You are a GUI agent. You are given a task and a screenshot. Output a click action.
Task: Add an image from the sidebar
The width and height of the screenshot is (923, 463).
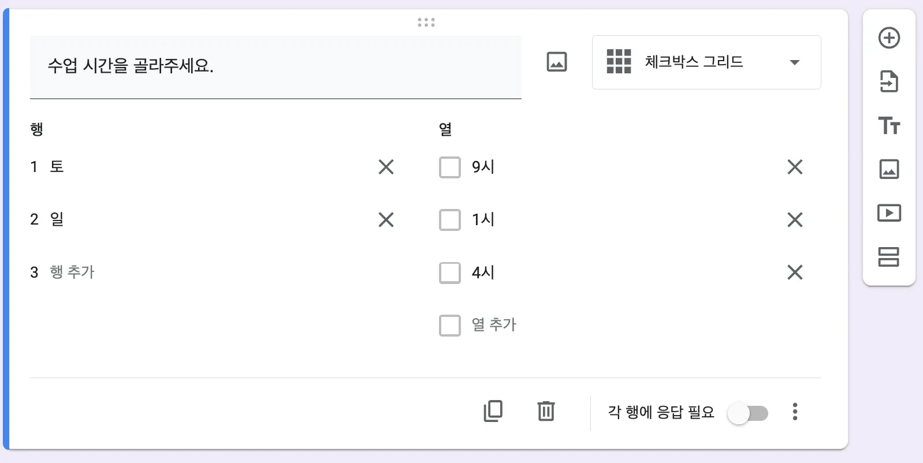pos(889,169)
